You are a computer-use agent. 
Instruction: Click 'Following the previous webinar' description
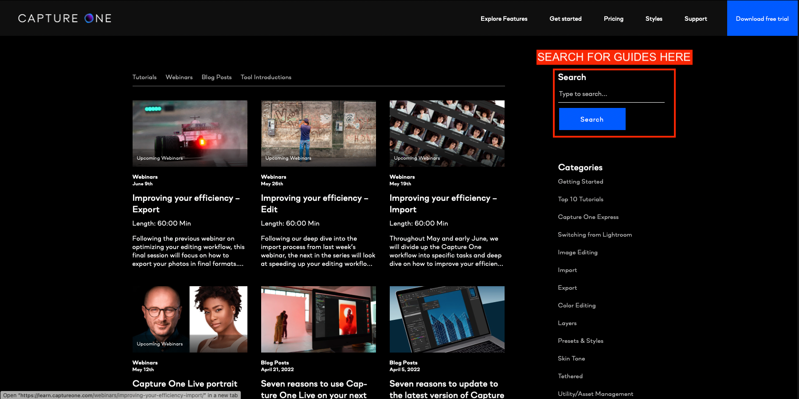[188, 251]
